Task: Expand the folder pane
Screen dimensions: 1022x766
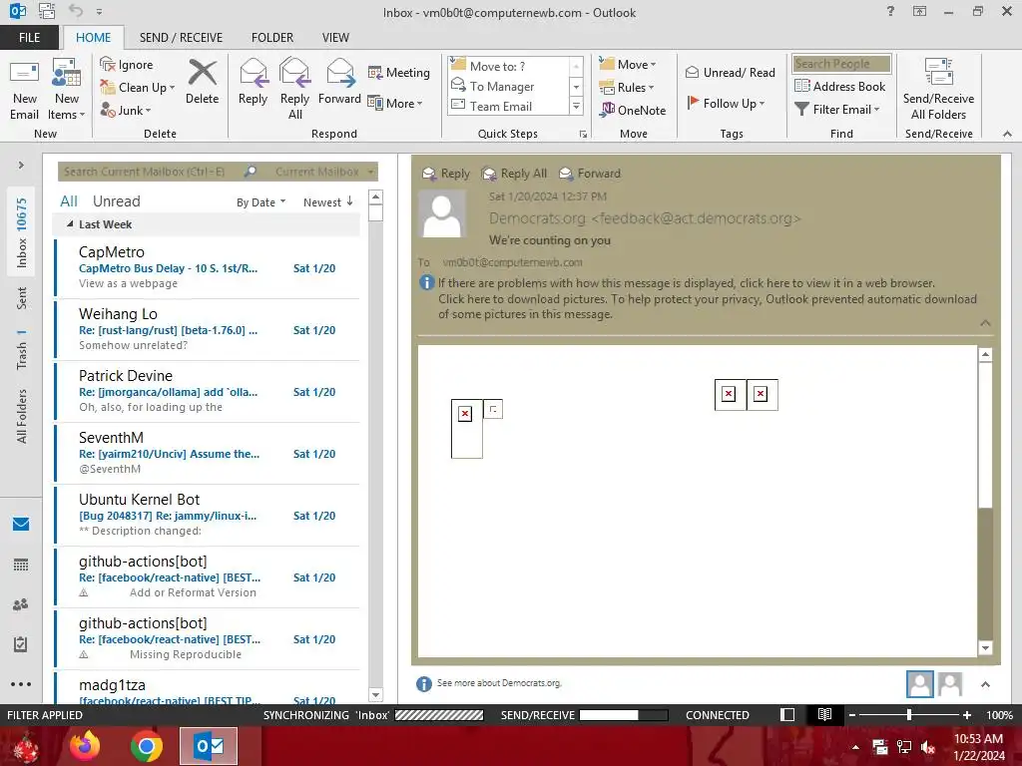Action: (x=21, y=166)
